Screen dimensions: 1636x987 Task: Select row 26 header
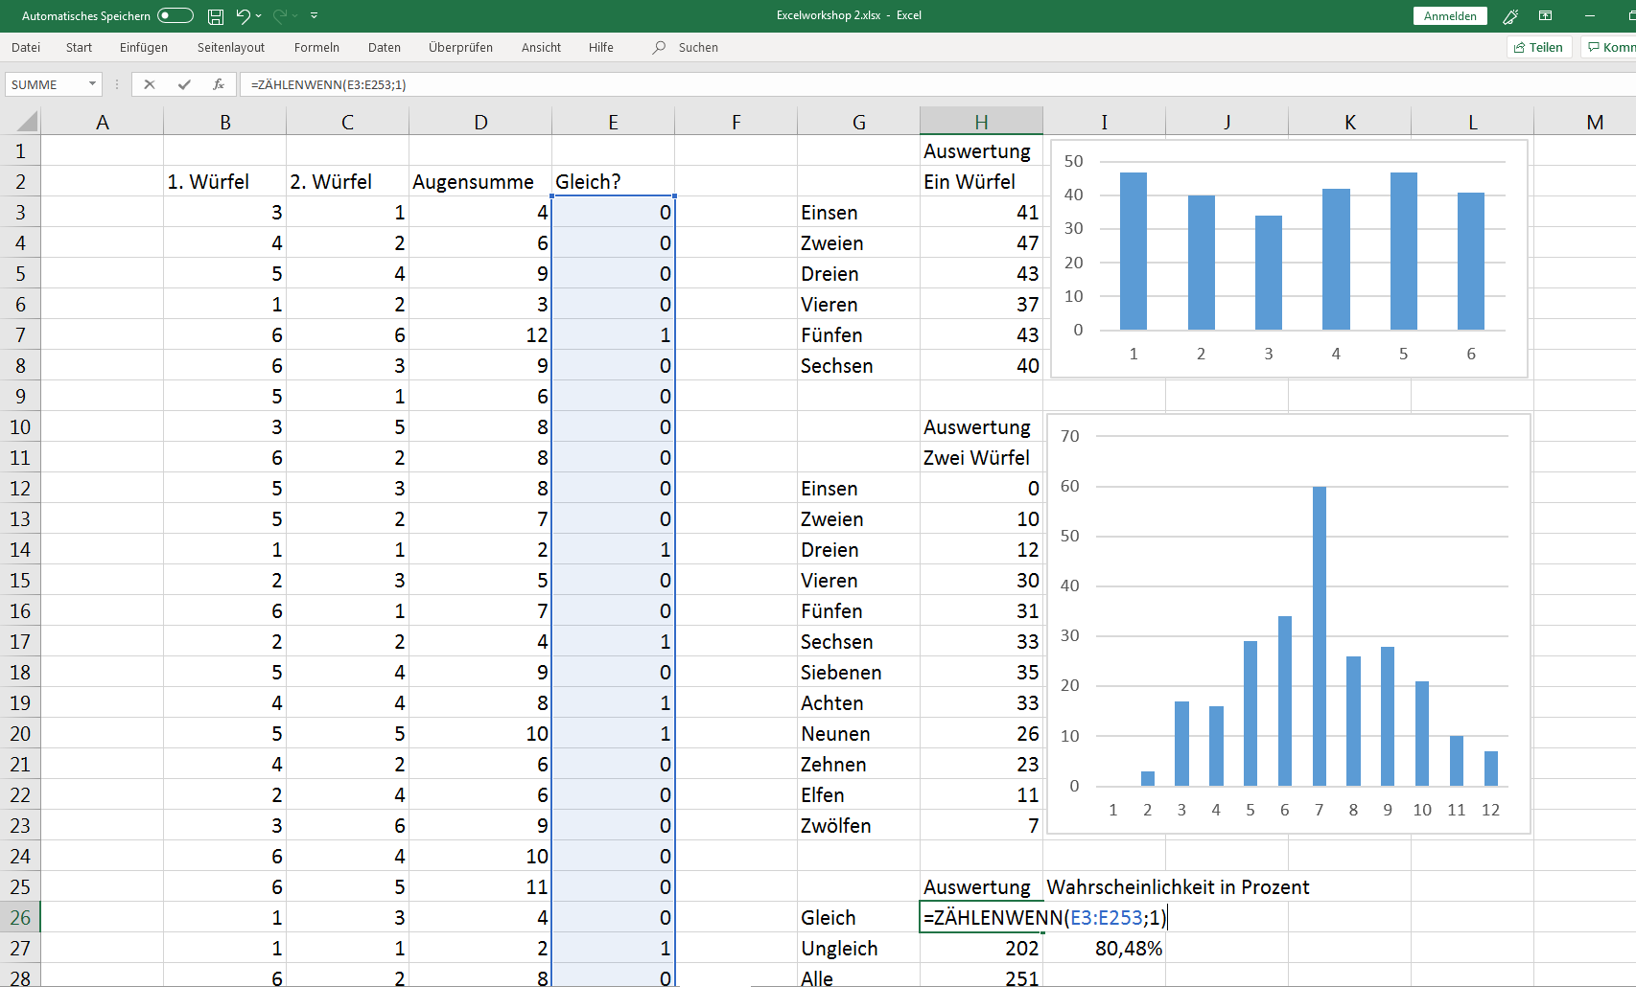pyautogui.click(x=20, y=917)
